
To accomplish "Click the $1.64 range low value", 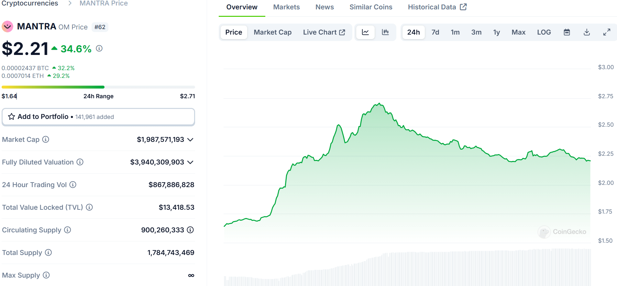I will [9, 96].
